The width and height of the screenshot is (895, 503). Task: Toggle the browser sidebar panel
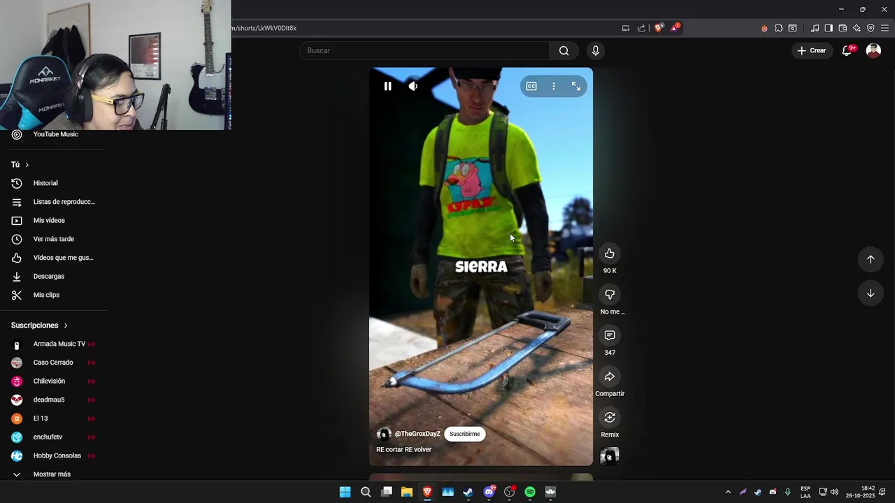pyautogui.click(x=829, y=28)
